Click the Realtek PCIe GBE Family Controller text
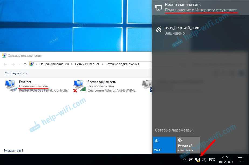 (x=44, y=90)
